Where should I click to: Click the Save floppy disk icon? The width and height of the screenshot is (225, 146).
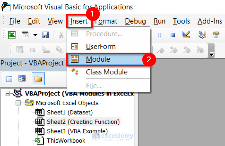45,35
